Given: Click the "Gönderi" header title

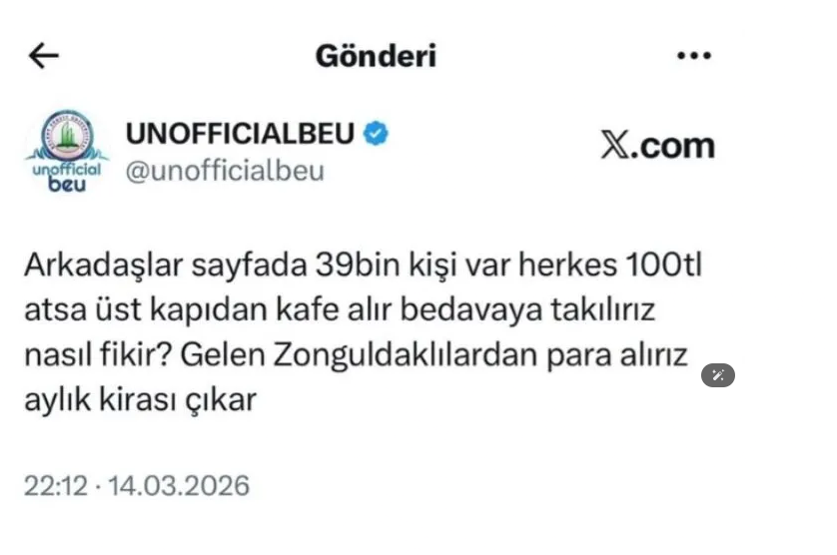Looking at the screenshot, I should tap(376, 56).
